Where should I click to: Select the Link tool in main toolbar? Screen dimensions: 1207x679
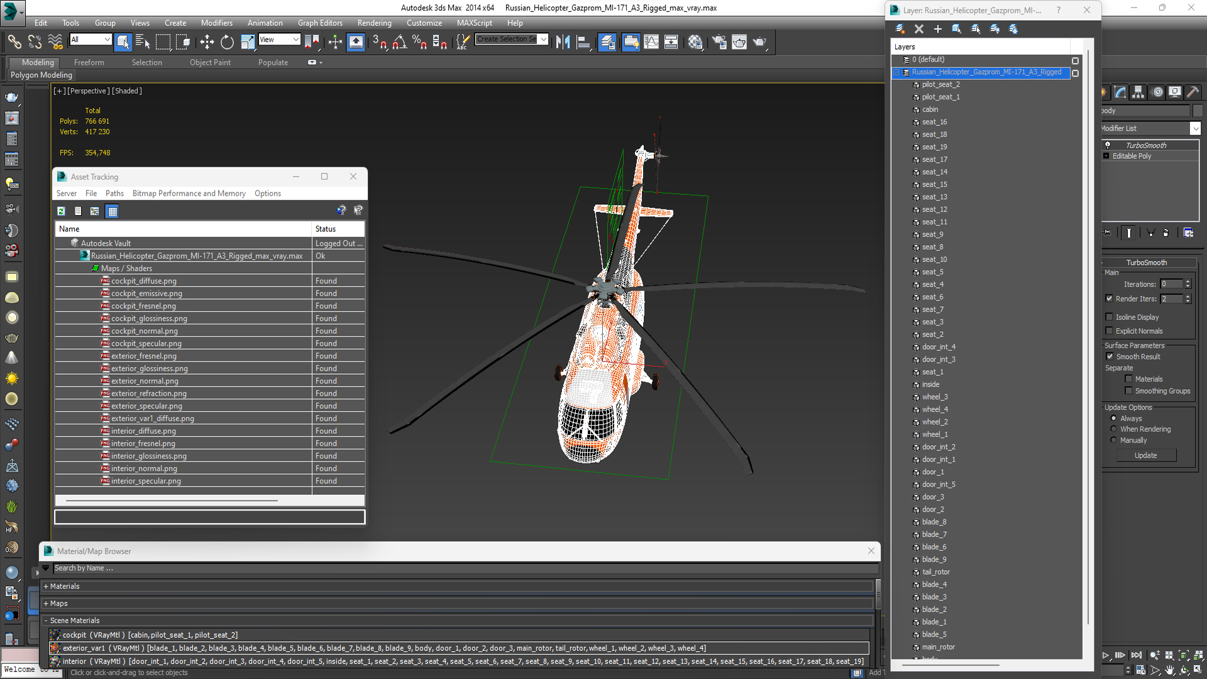(14, 42)
